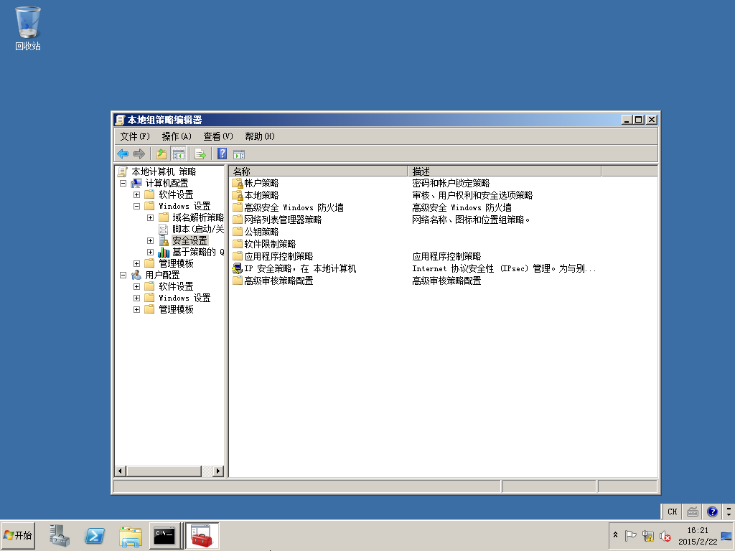Sort list by 名称 column header
Image resolution: width=735 pixels, height=551 pixels.
click(x=319, y=171)
